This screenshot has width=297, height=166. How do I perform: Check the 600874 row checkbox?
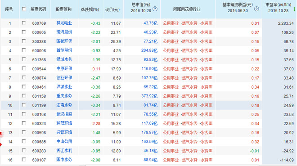click(24, 78)
